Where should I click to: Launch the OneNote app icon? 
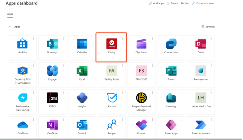tap(52, 125)
